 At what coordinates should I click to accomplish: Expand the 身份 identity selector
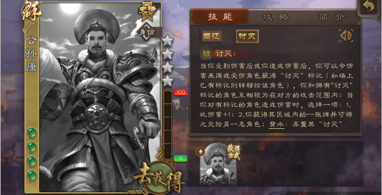coord(148,32)
